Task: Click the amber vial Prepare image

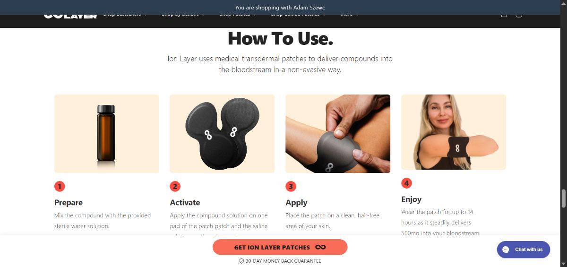Action: [x=106, y=134]
